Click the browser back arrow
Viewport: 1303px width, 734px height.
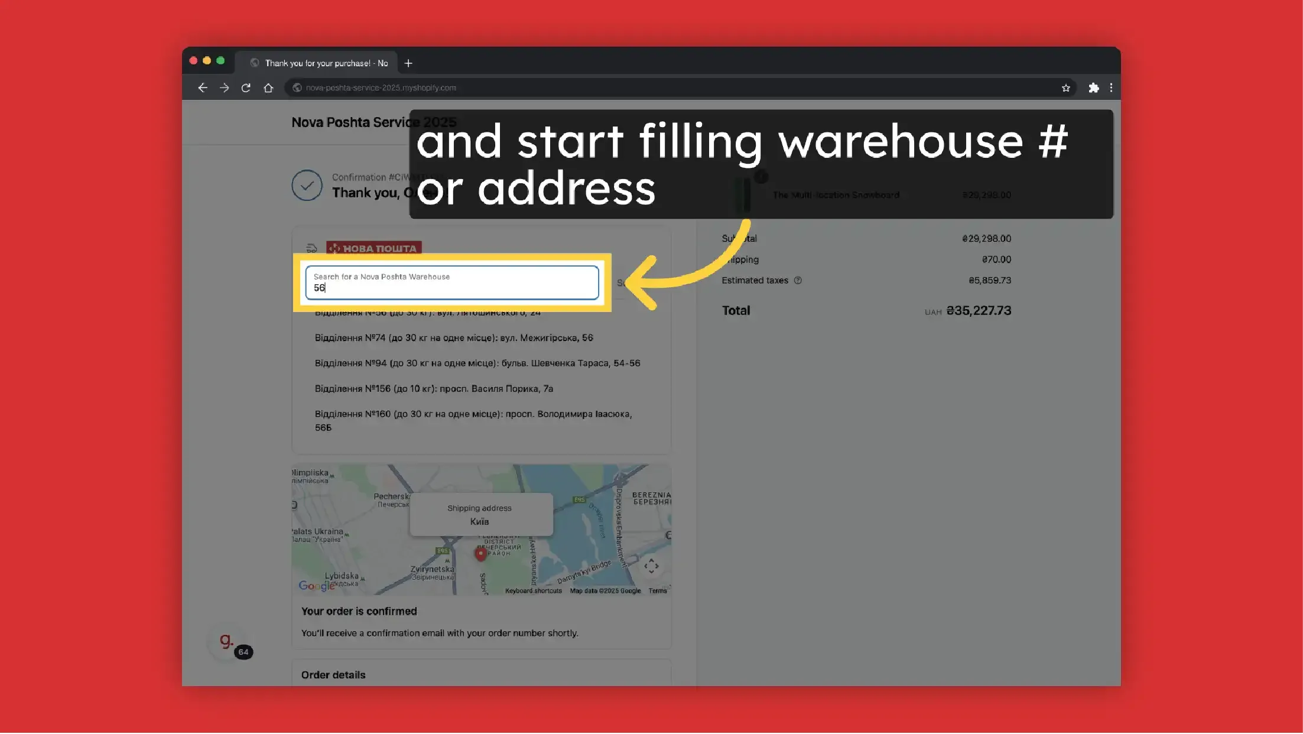[x=203, y=88]
